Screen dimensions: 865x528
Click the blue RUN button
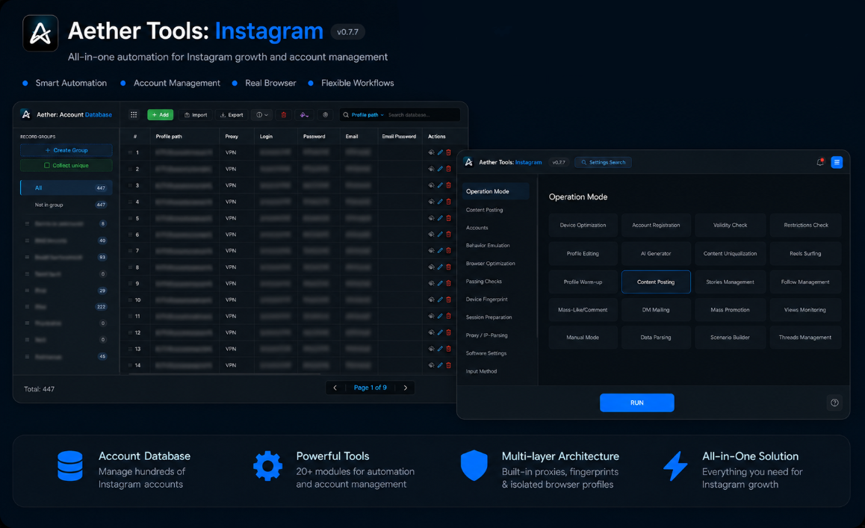pyautogui.click(x=636, y=403)
